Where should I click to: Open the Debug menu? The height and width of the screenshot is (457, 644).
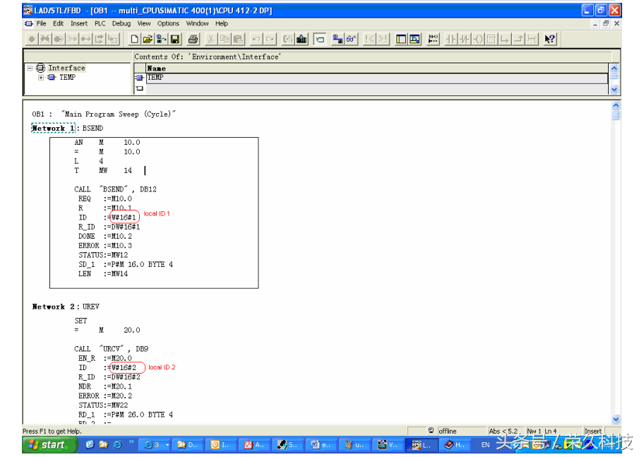[121, 23]
